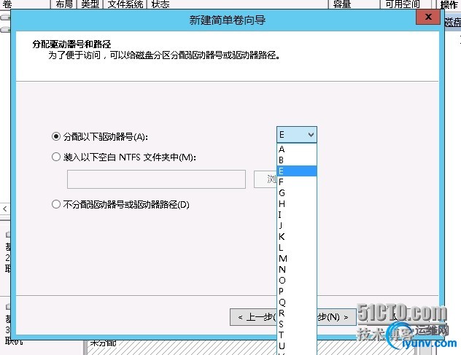
Task: Select the 未分配 unallocated disk region
Action: [182, 348]
